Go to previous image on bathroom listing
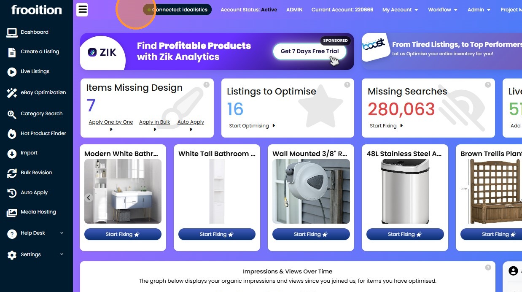Image resolution: width=522 pixels, height=292 pixels. pyautogui.click(x=89, y=197)
